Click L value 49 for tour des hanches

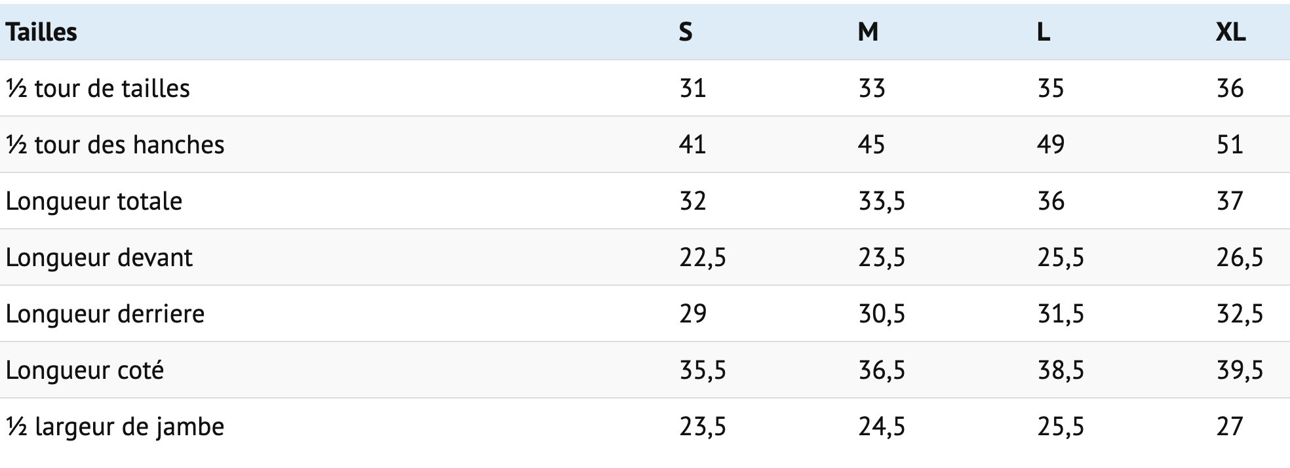pyautogui.click(x=1051, y=145)
